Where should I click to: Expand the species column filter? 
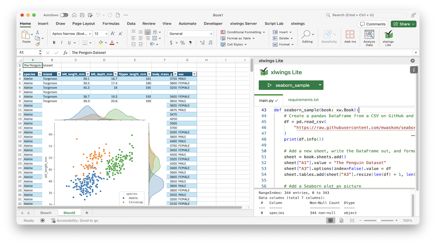point(40,74)
